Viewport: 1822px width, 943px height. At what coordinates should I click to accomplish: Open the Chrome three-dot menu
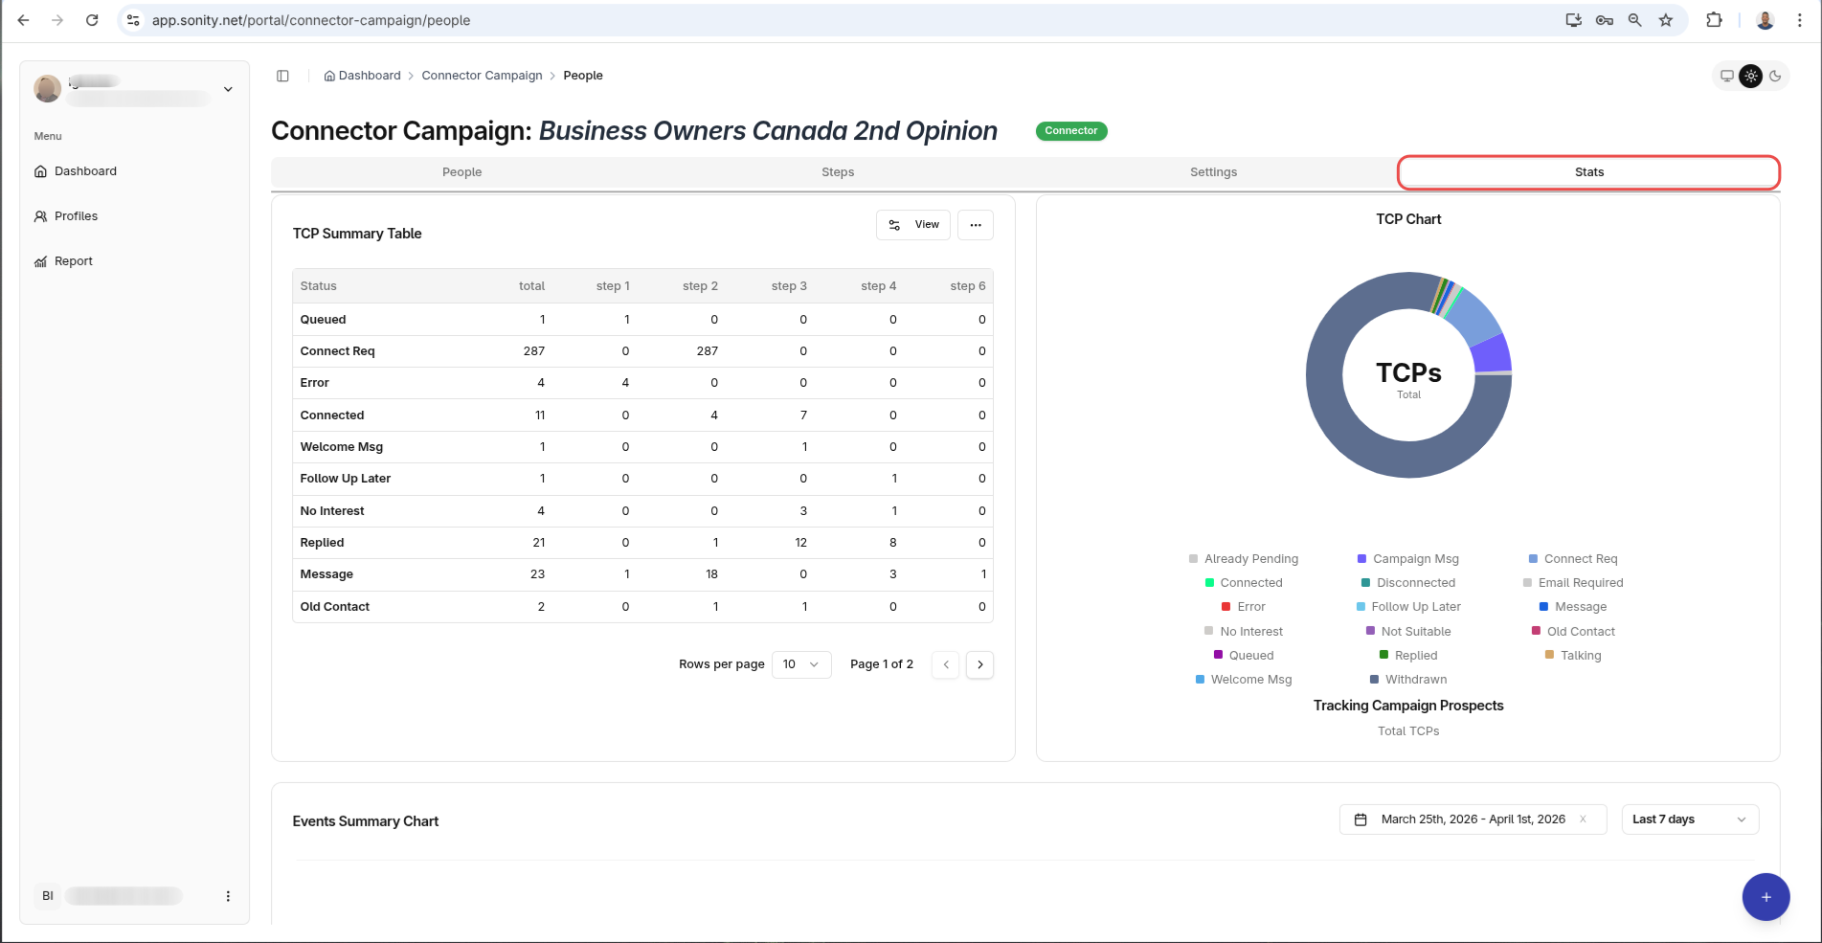click(x=1800, y=20)
